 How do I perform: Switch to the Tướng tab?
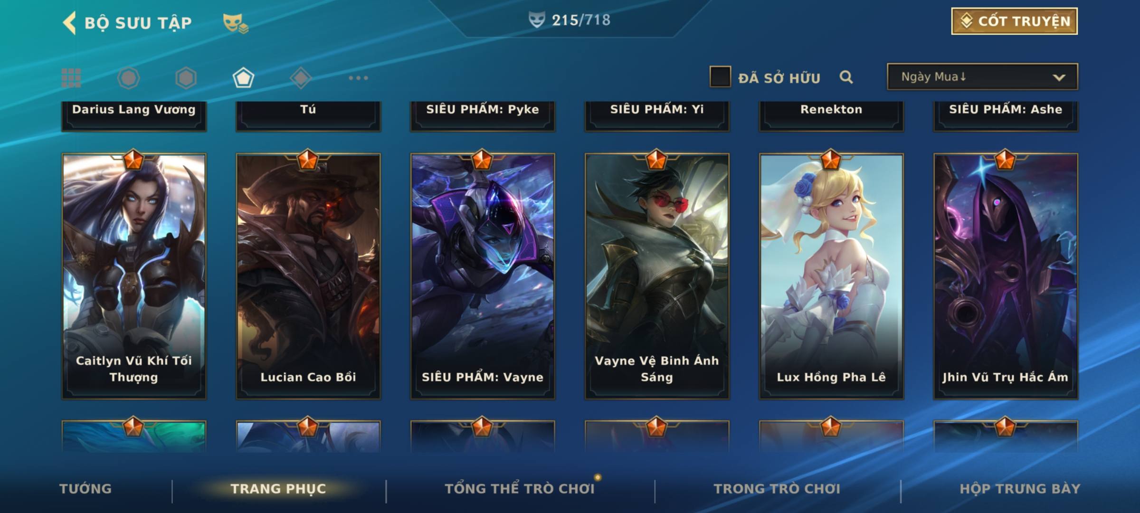coord(85,489)
